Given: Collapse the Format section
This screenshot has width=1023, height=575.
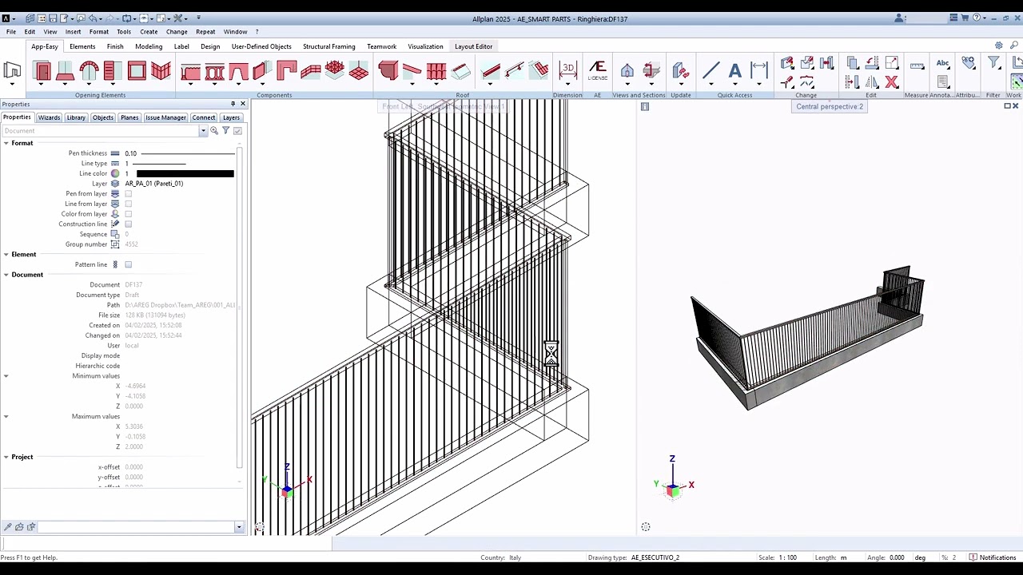Looking at the screenshot, I should point(6,143).
